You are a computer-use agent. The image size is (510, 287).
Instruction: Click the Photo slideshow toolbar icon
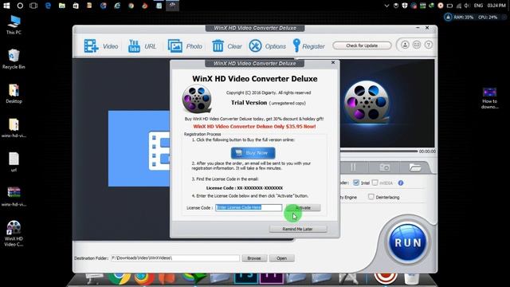pyautogui.click(x=175, y=46)
